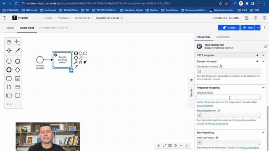Viewport: 269px width, 151px height.
Task: Open more palette tools ellipsis
Action: pos(9,104)
